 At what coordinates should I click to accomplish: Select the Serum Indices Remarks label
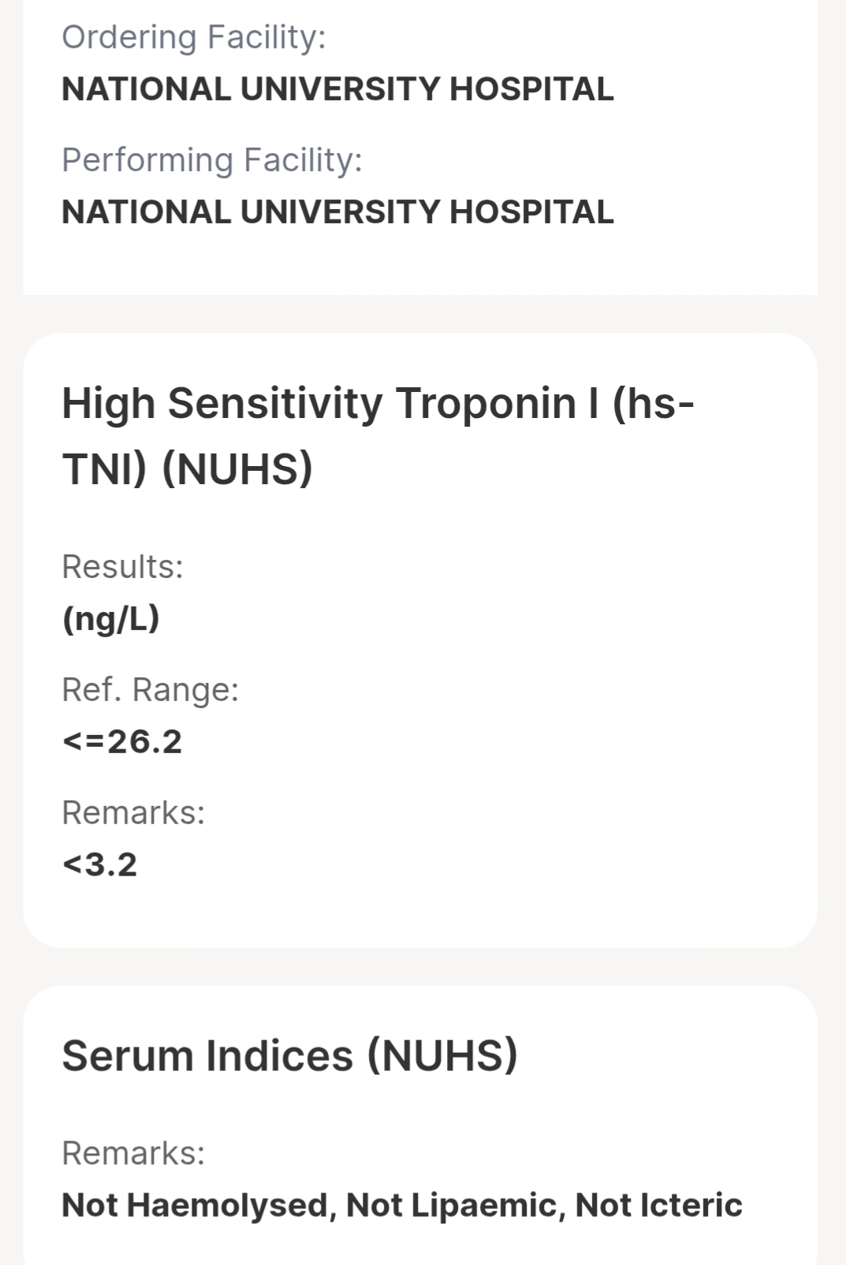point(133,1153)
